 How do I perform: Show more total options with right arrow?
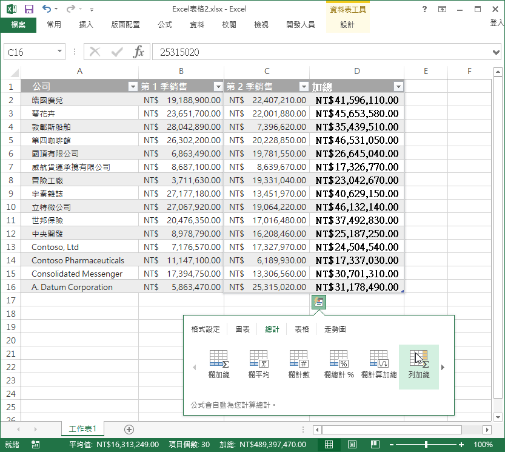pos(443,367)
